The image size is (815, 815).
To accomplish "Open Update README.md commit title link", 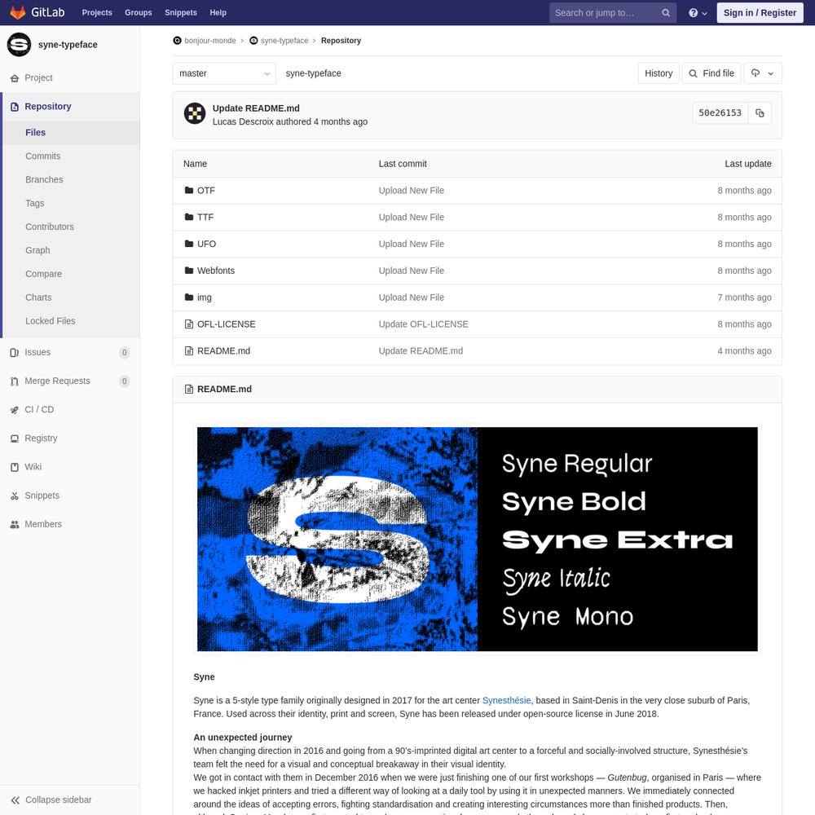I will point(256,108).
